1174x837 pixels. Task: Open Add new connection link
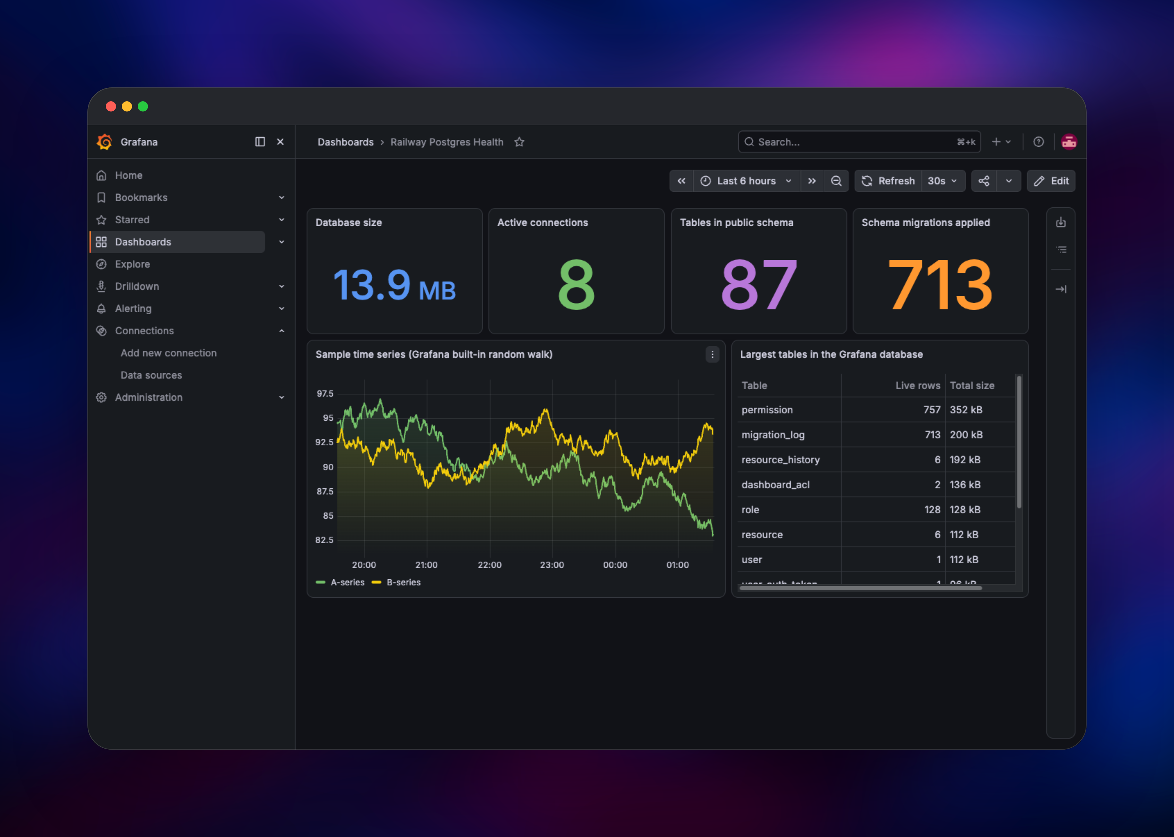pyautogui.click(x=169, y=353)
